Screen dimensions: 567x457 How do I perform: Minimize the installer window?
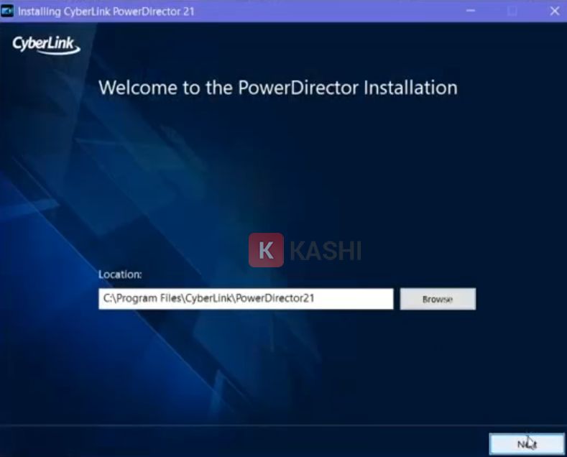click(471, 11)
